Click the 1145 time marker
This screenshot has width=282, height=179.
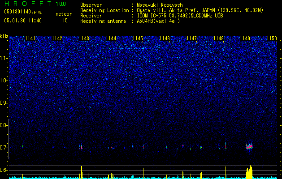(x=138, y=38)
